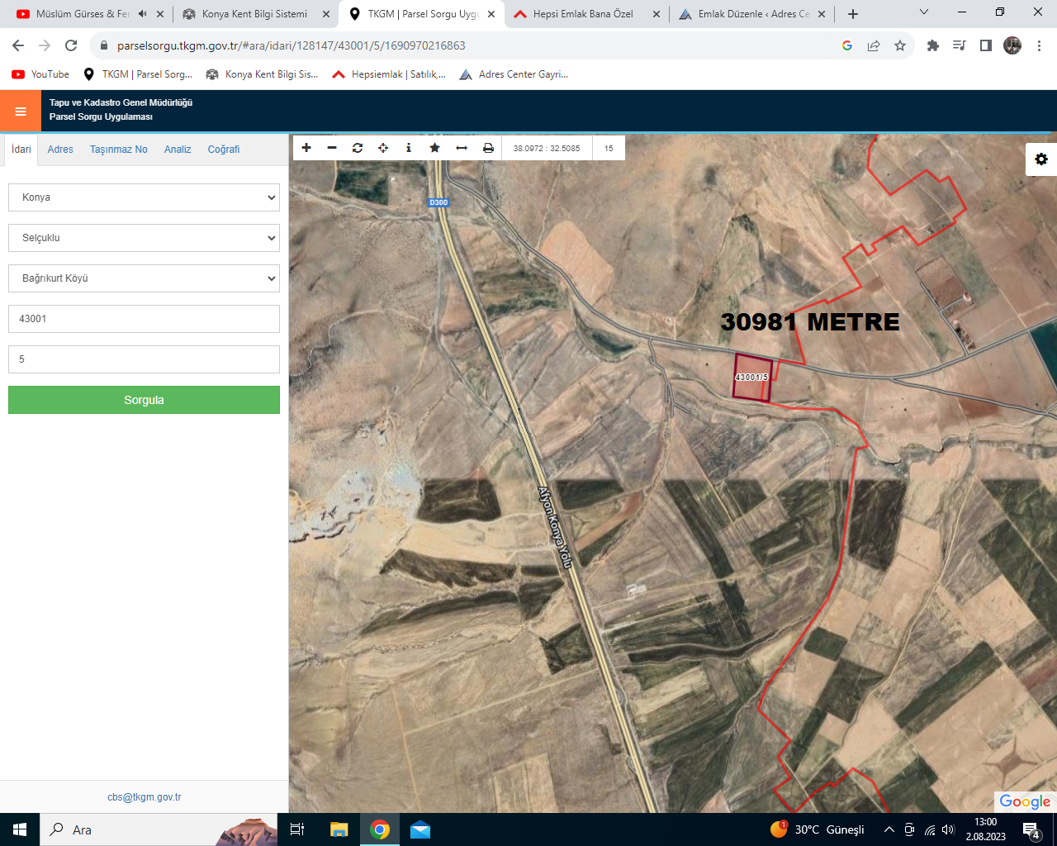Viewport: 1057px width, 846px height.
Task: Open map settings gear icon
Action: 1041,159
